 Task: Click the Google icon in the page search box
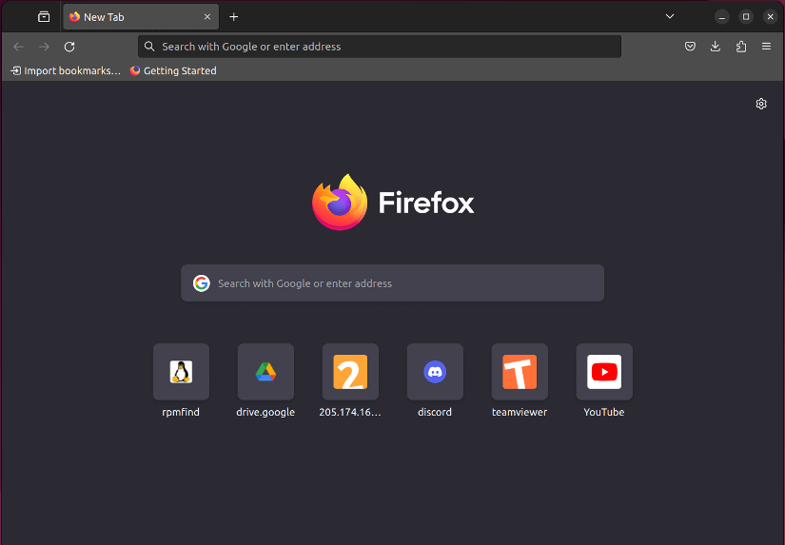[x=202, y=283]
